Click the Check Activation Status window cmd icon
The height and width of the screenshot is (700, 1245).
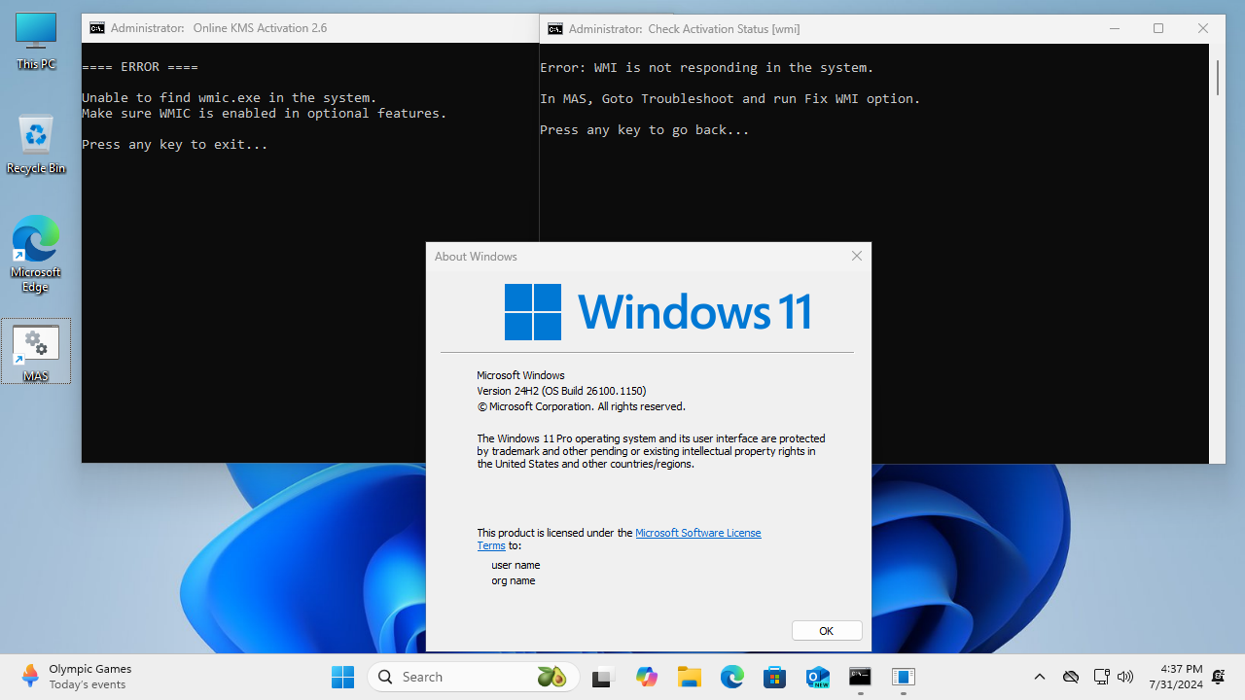pos(555,29)
